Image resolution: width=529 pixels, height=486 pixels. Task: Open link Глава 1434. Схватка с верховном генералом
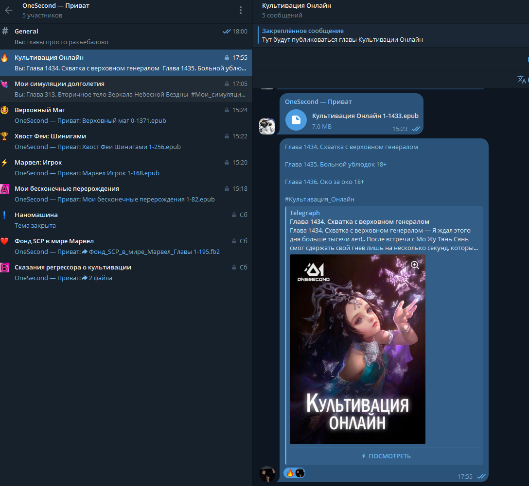tap(351, 147)
